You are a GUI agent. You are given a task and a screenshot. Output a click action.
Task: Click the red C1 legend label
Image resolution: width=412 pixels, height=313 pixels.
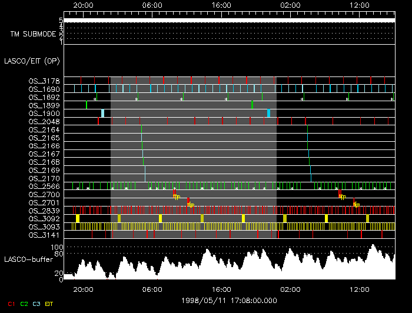pyautogui.click(x=11, y=304)
